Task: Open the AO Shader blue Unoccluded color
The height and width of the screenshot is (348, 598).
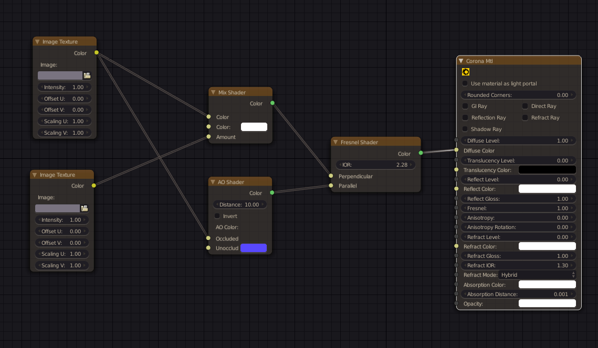Action: [x=254, y=248]
